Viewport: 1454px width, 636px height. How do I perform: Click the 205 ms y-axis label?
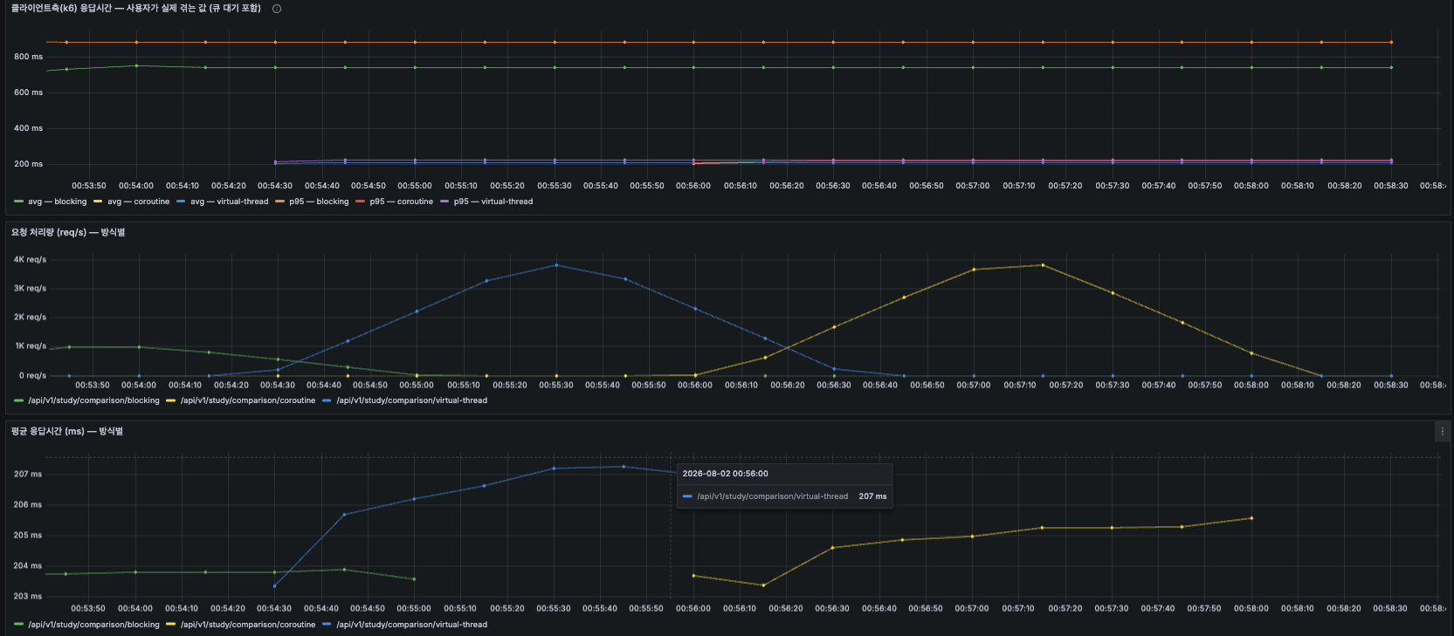(x=28, y=536)
